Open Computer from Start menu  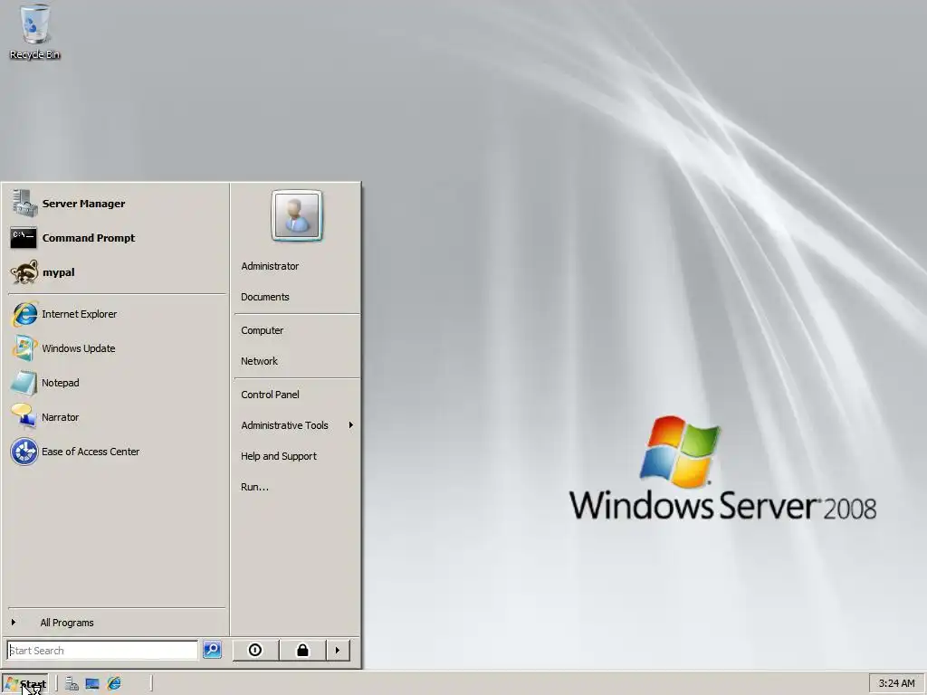pyautogui.click(x=262, y=330)
